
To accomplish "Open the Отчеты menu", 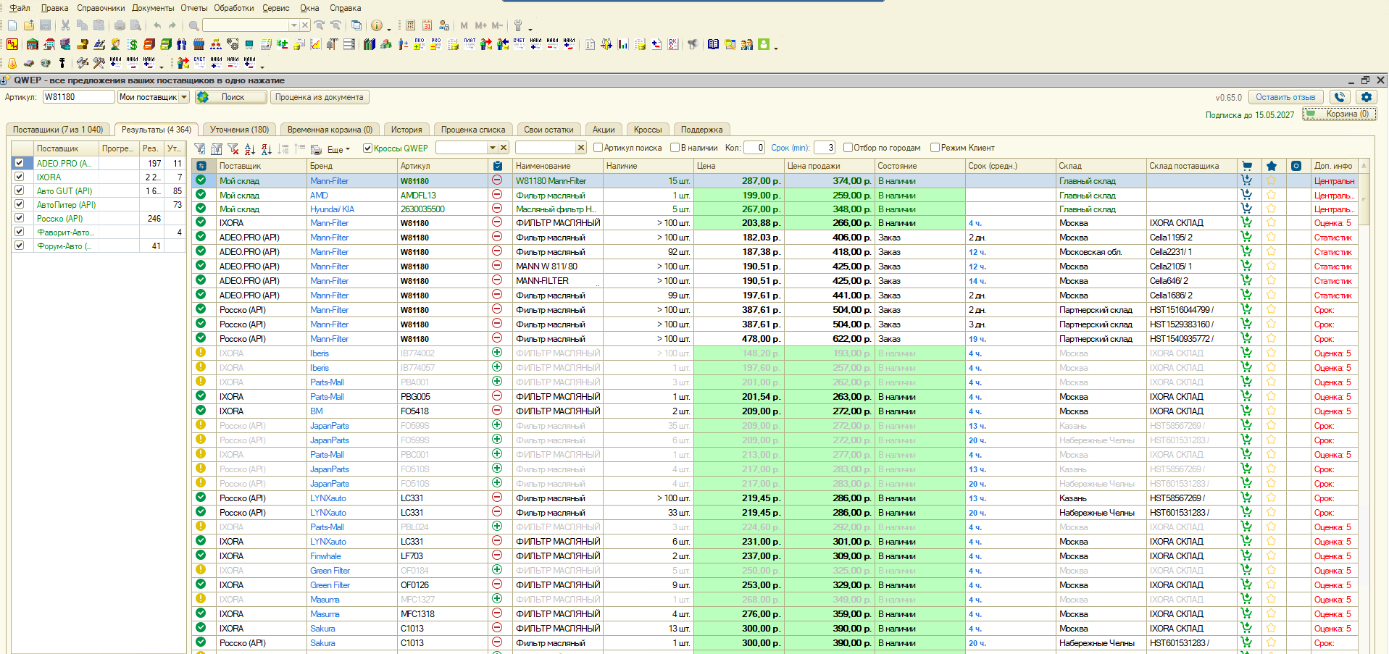I will [193, 8].
